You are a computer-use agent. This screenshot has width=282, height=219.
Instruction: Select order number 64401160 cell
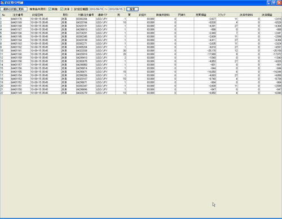pyautogui.click(x=20, y=54)
